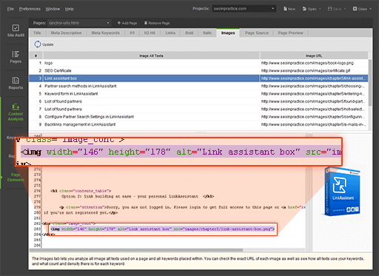Switch to the Meta Description tab
The image size is (379, 276).
point(66,33)
